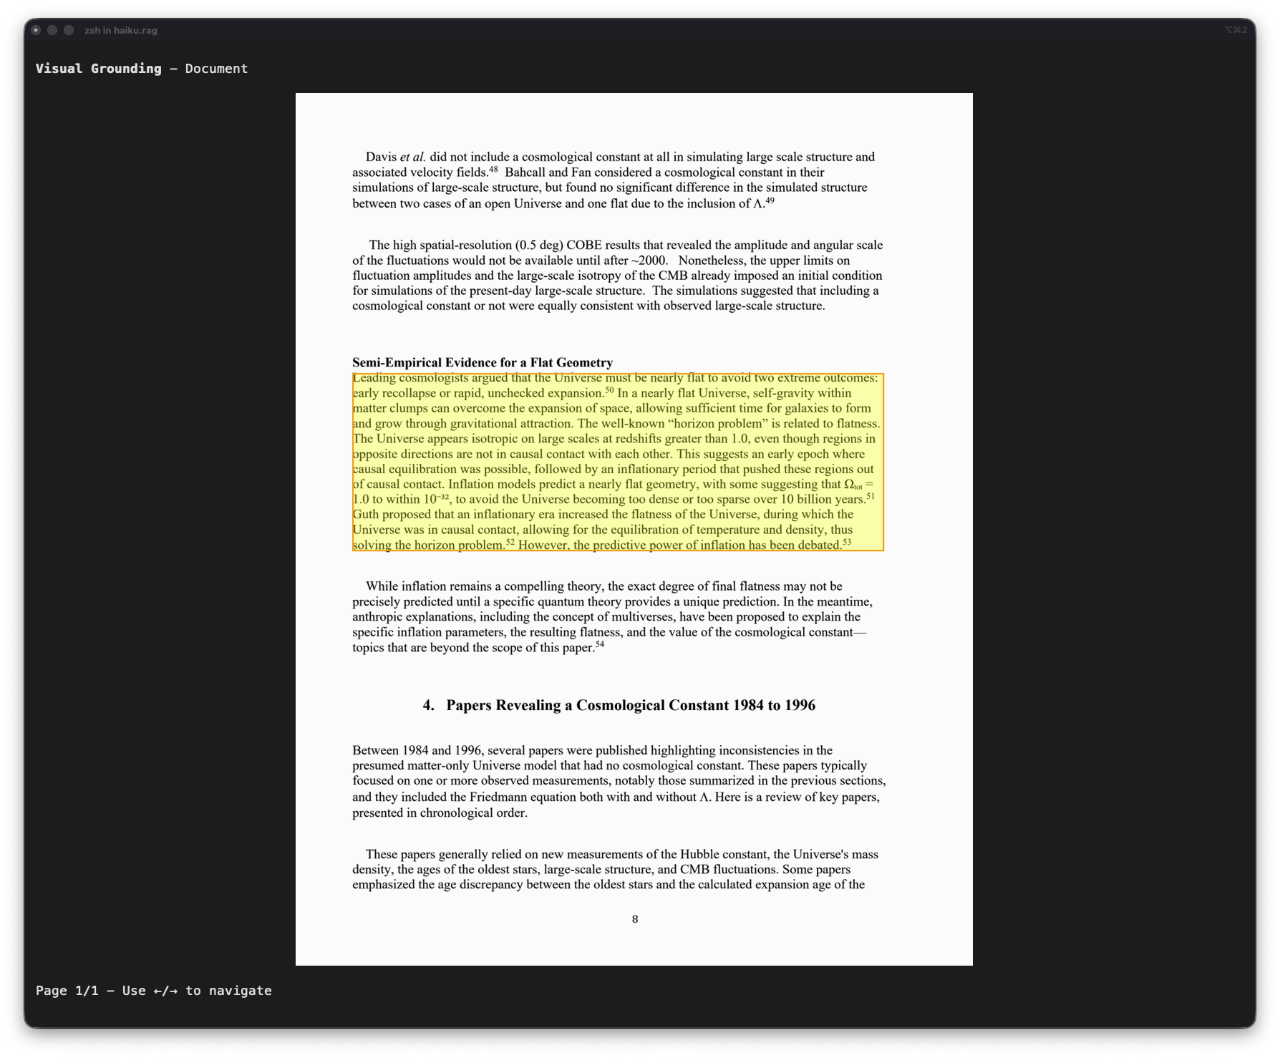This screenshot has width=1280, height=1058.
Task: Click the Between 1984 and 1996 paragraph
Action: click(616, 780)
